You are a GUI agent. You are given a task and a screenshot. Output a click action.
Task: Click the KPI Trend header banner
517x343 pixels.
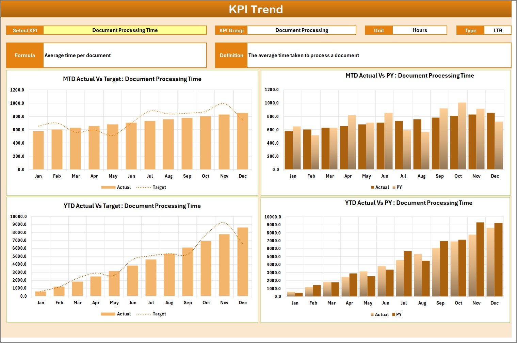(x=257, y=9)
